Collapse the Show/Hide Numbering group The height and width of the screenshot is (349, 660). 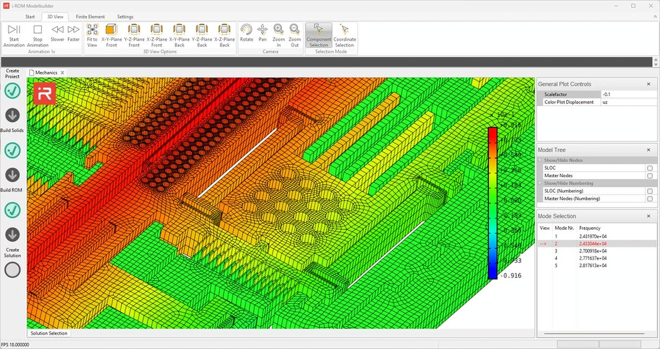coord(540,183)
